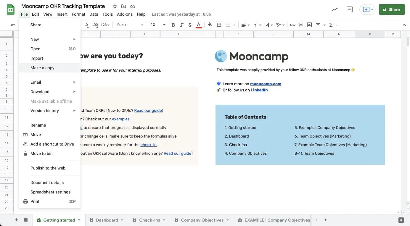Image resolution: width=410 pixels, height=226 pixels.
Task: Click the green Share button
Action: coord(392,9)
